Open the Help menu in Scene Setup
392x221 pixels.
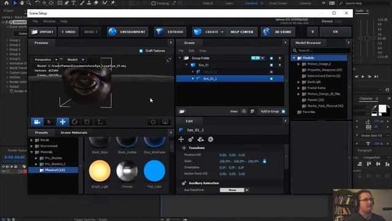(64, 21)
